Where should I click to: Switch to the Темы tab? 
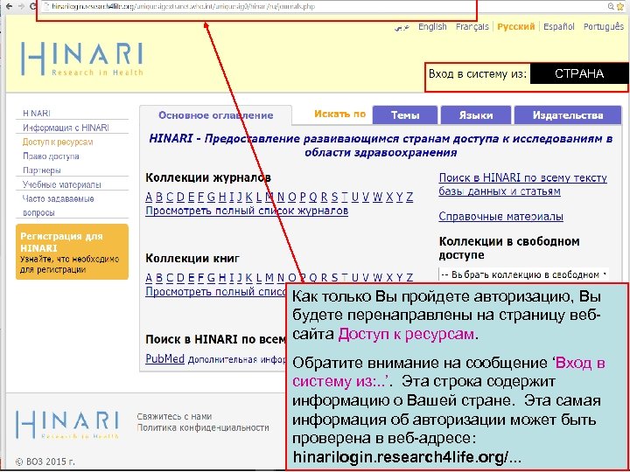pos(405,115)
